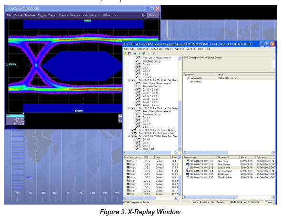Screen dimensions: 281x216
Task: Click the grey pause toolbar icon
Action: [149, 53]
